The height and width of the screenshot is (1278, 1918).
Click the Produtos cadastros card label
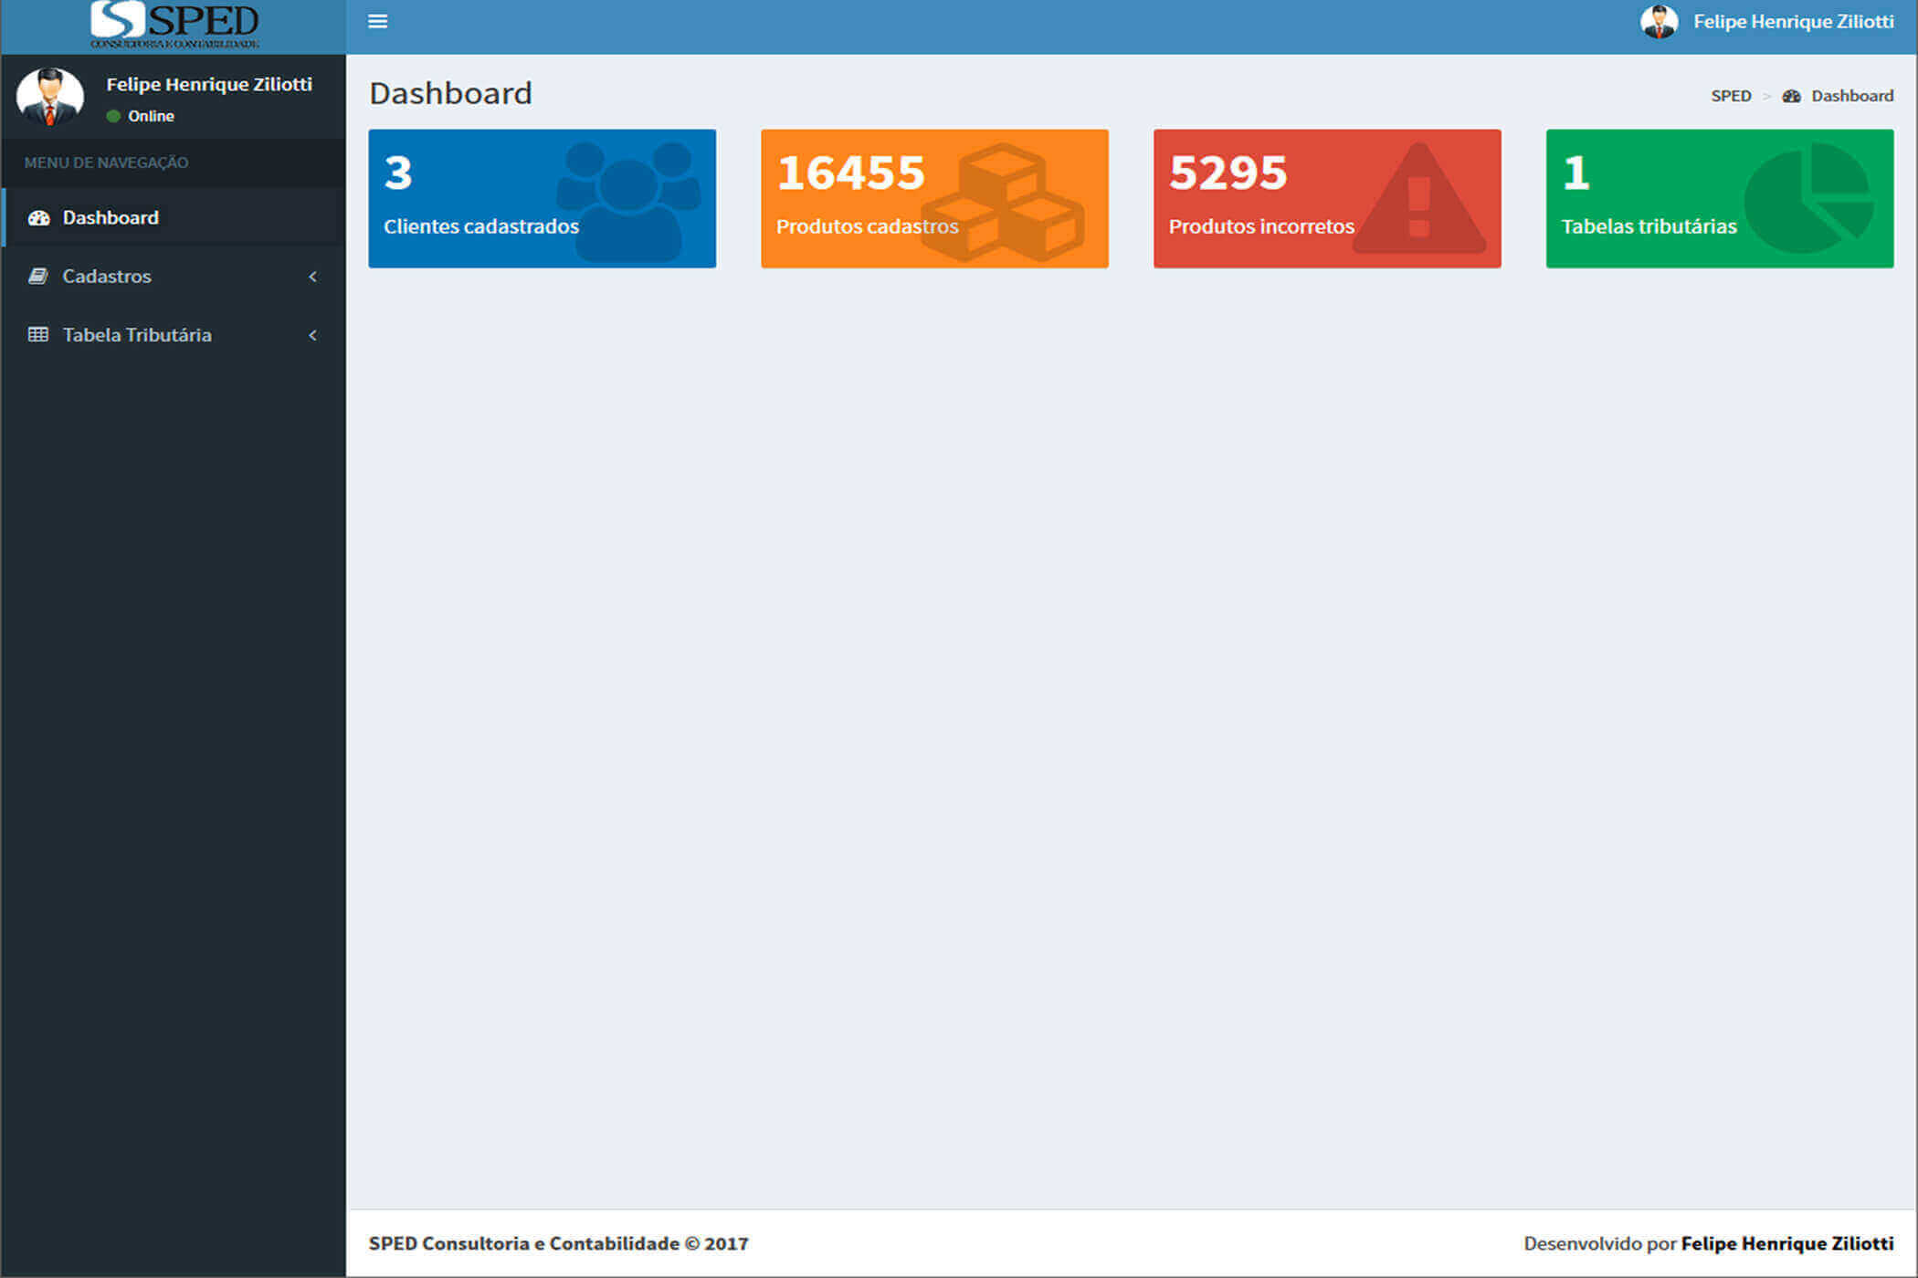[867, 226]
